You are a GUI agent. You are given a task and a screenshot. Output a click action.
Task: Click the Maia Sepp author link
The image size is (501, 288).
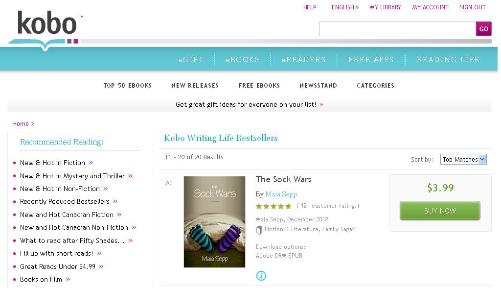click(281, 194)
